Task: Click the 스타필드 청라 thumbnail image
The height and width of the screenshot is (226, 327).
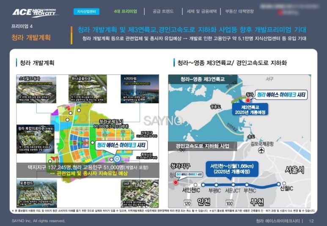Action: pyautogui.click(x=36, y=89)
